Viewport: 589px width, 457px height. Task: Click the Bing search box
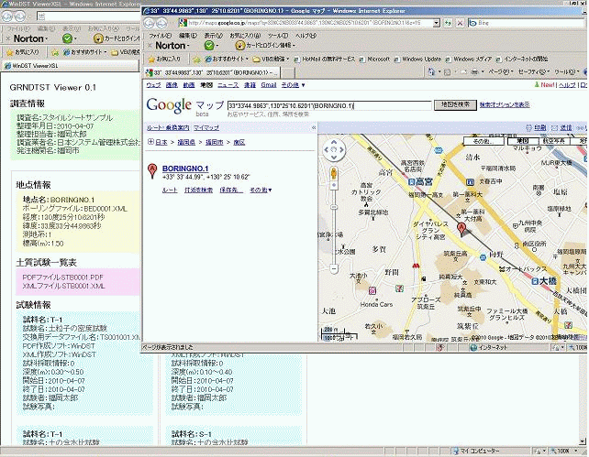pyautogui.click(x=526, y=23)
